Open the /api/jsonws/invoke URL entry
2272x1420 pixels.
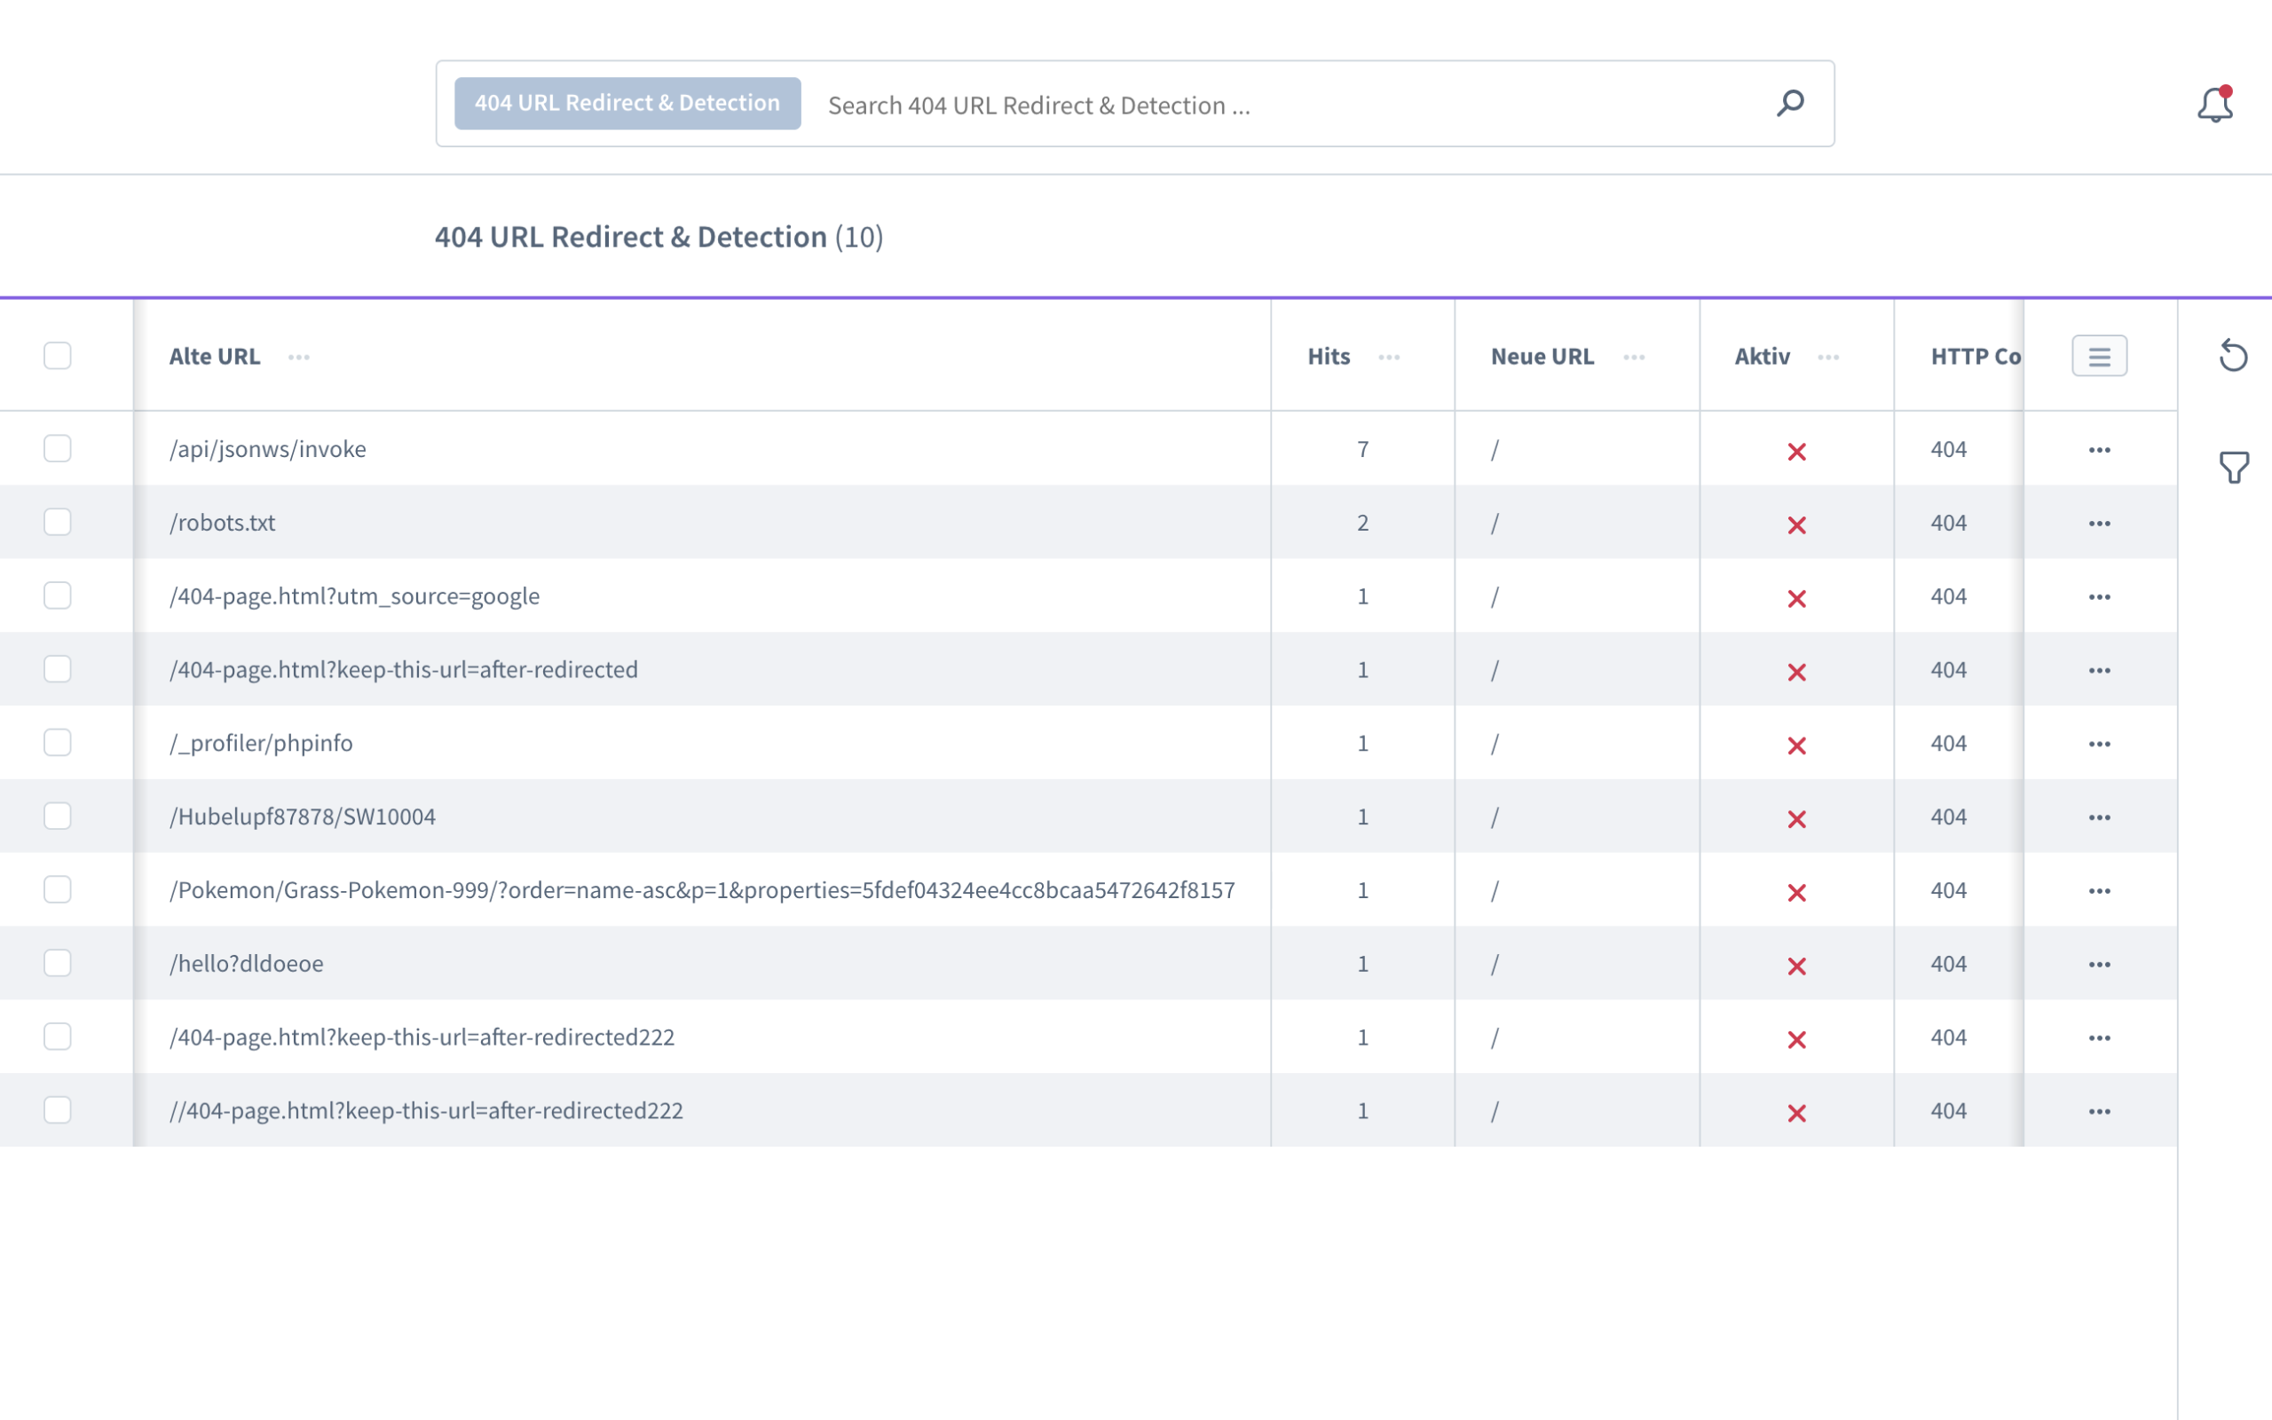[267, 449]
